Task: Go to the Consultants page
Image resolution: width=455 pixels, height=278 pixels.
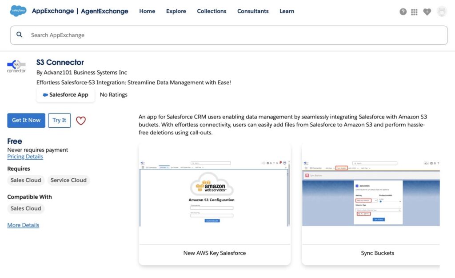Action: click(253, 11)
